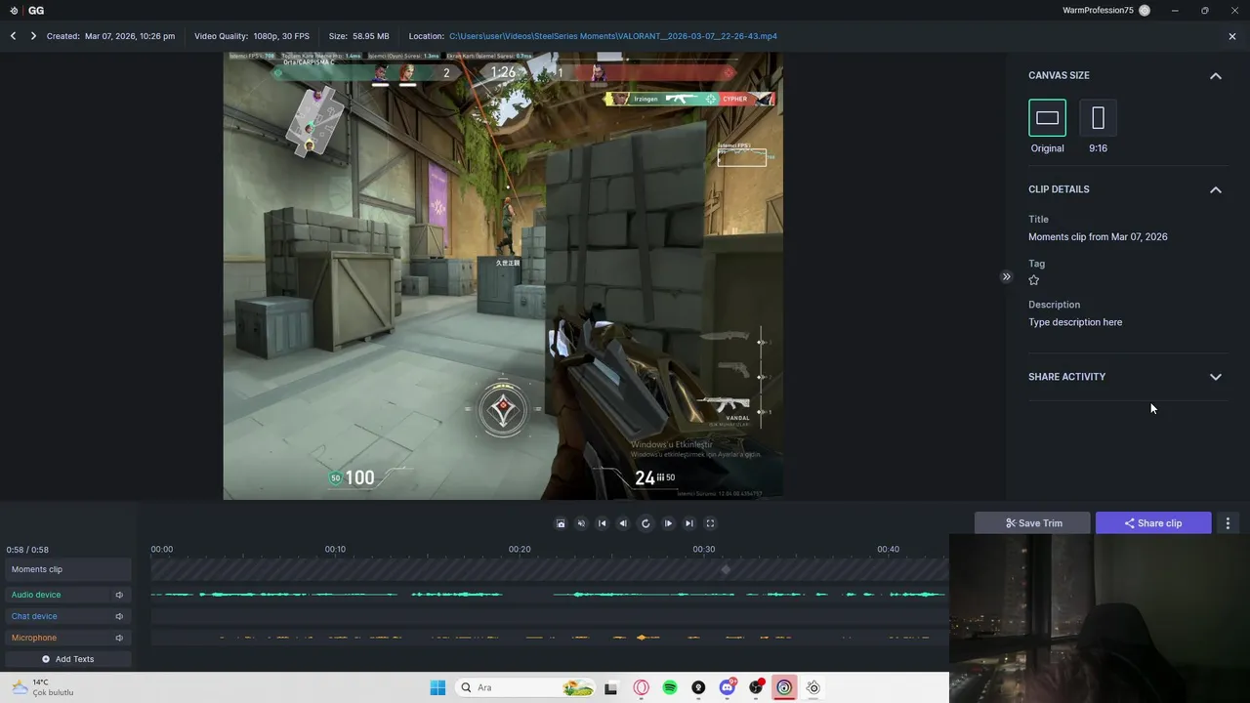Click the Add Texts button
This screenshot has width=1250, height=703.
point(67,659)
